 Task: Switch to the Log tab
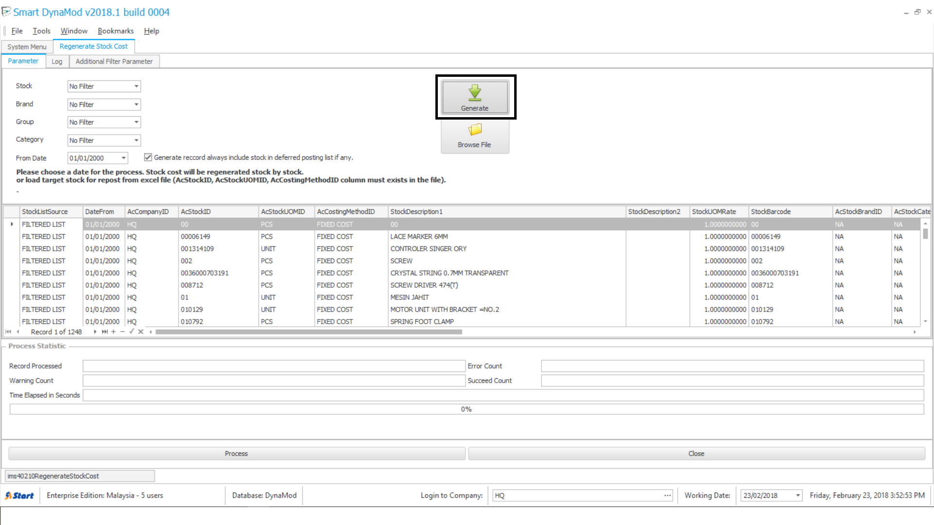click(x=57, y=62)
